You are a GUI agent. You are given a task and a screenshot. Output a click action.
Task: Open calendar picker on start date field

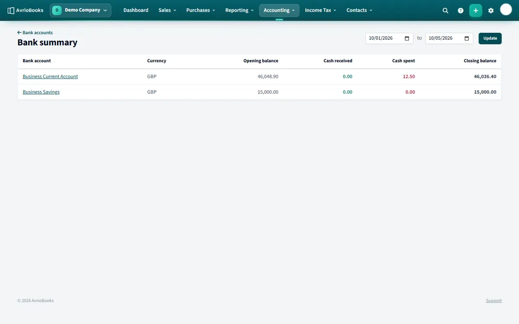coord(407,38)
